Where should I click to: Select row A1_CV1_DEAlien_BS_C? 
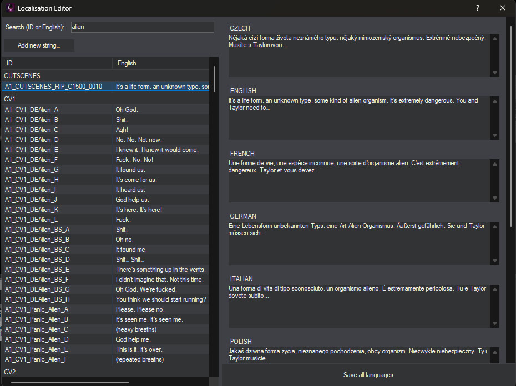(105, 250)
